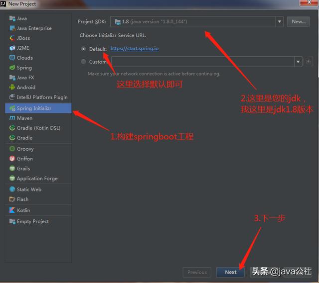The width and height of the screenshot is (319, 283).
Task: Click the Griffon icon
Action: 12,159
